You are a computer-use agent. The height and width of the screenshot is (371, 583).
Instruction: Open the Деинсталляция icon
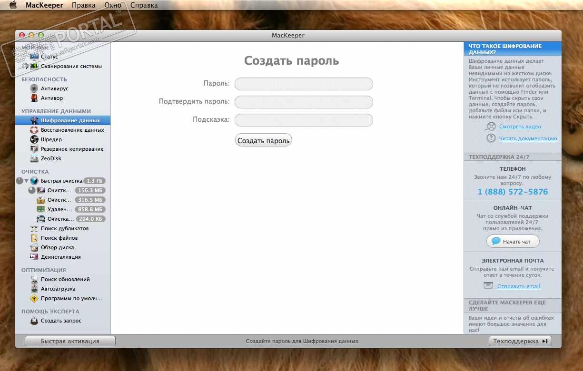34,257
